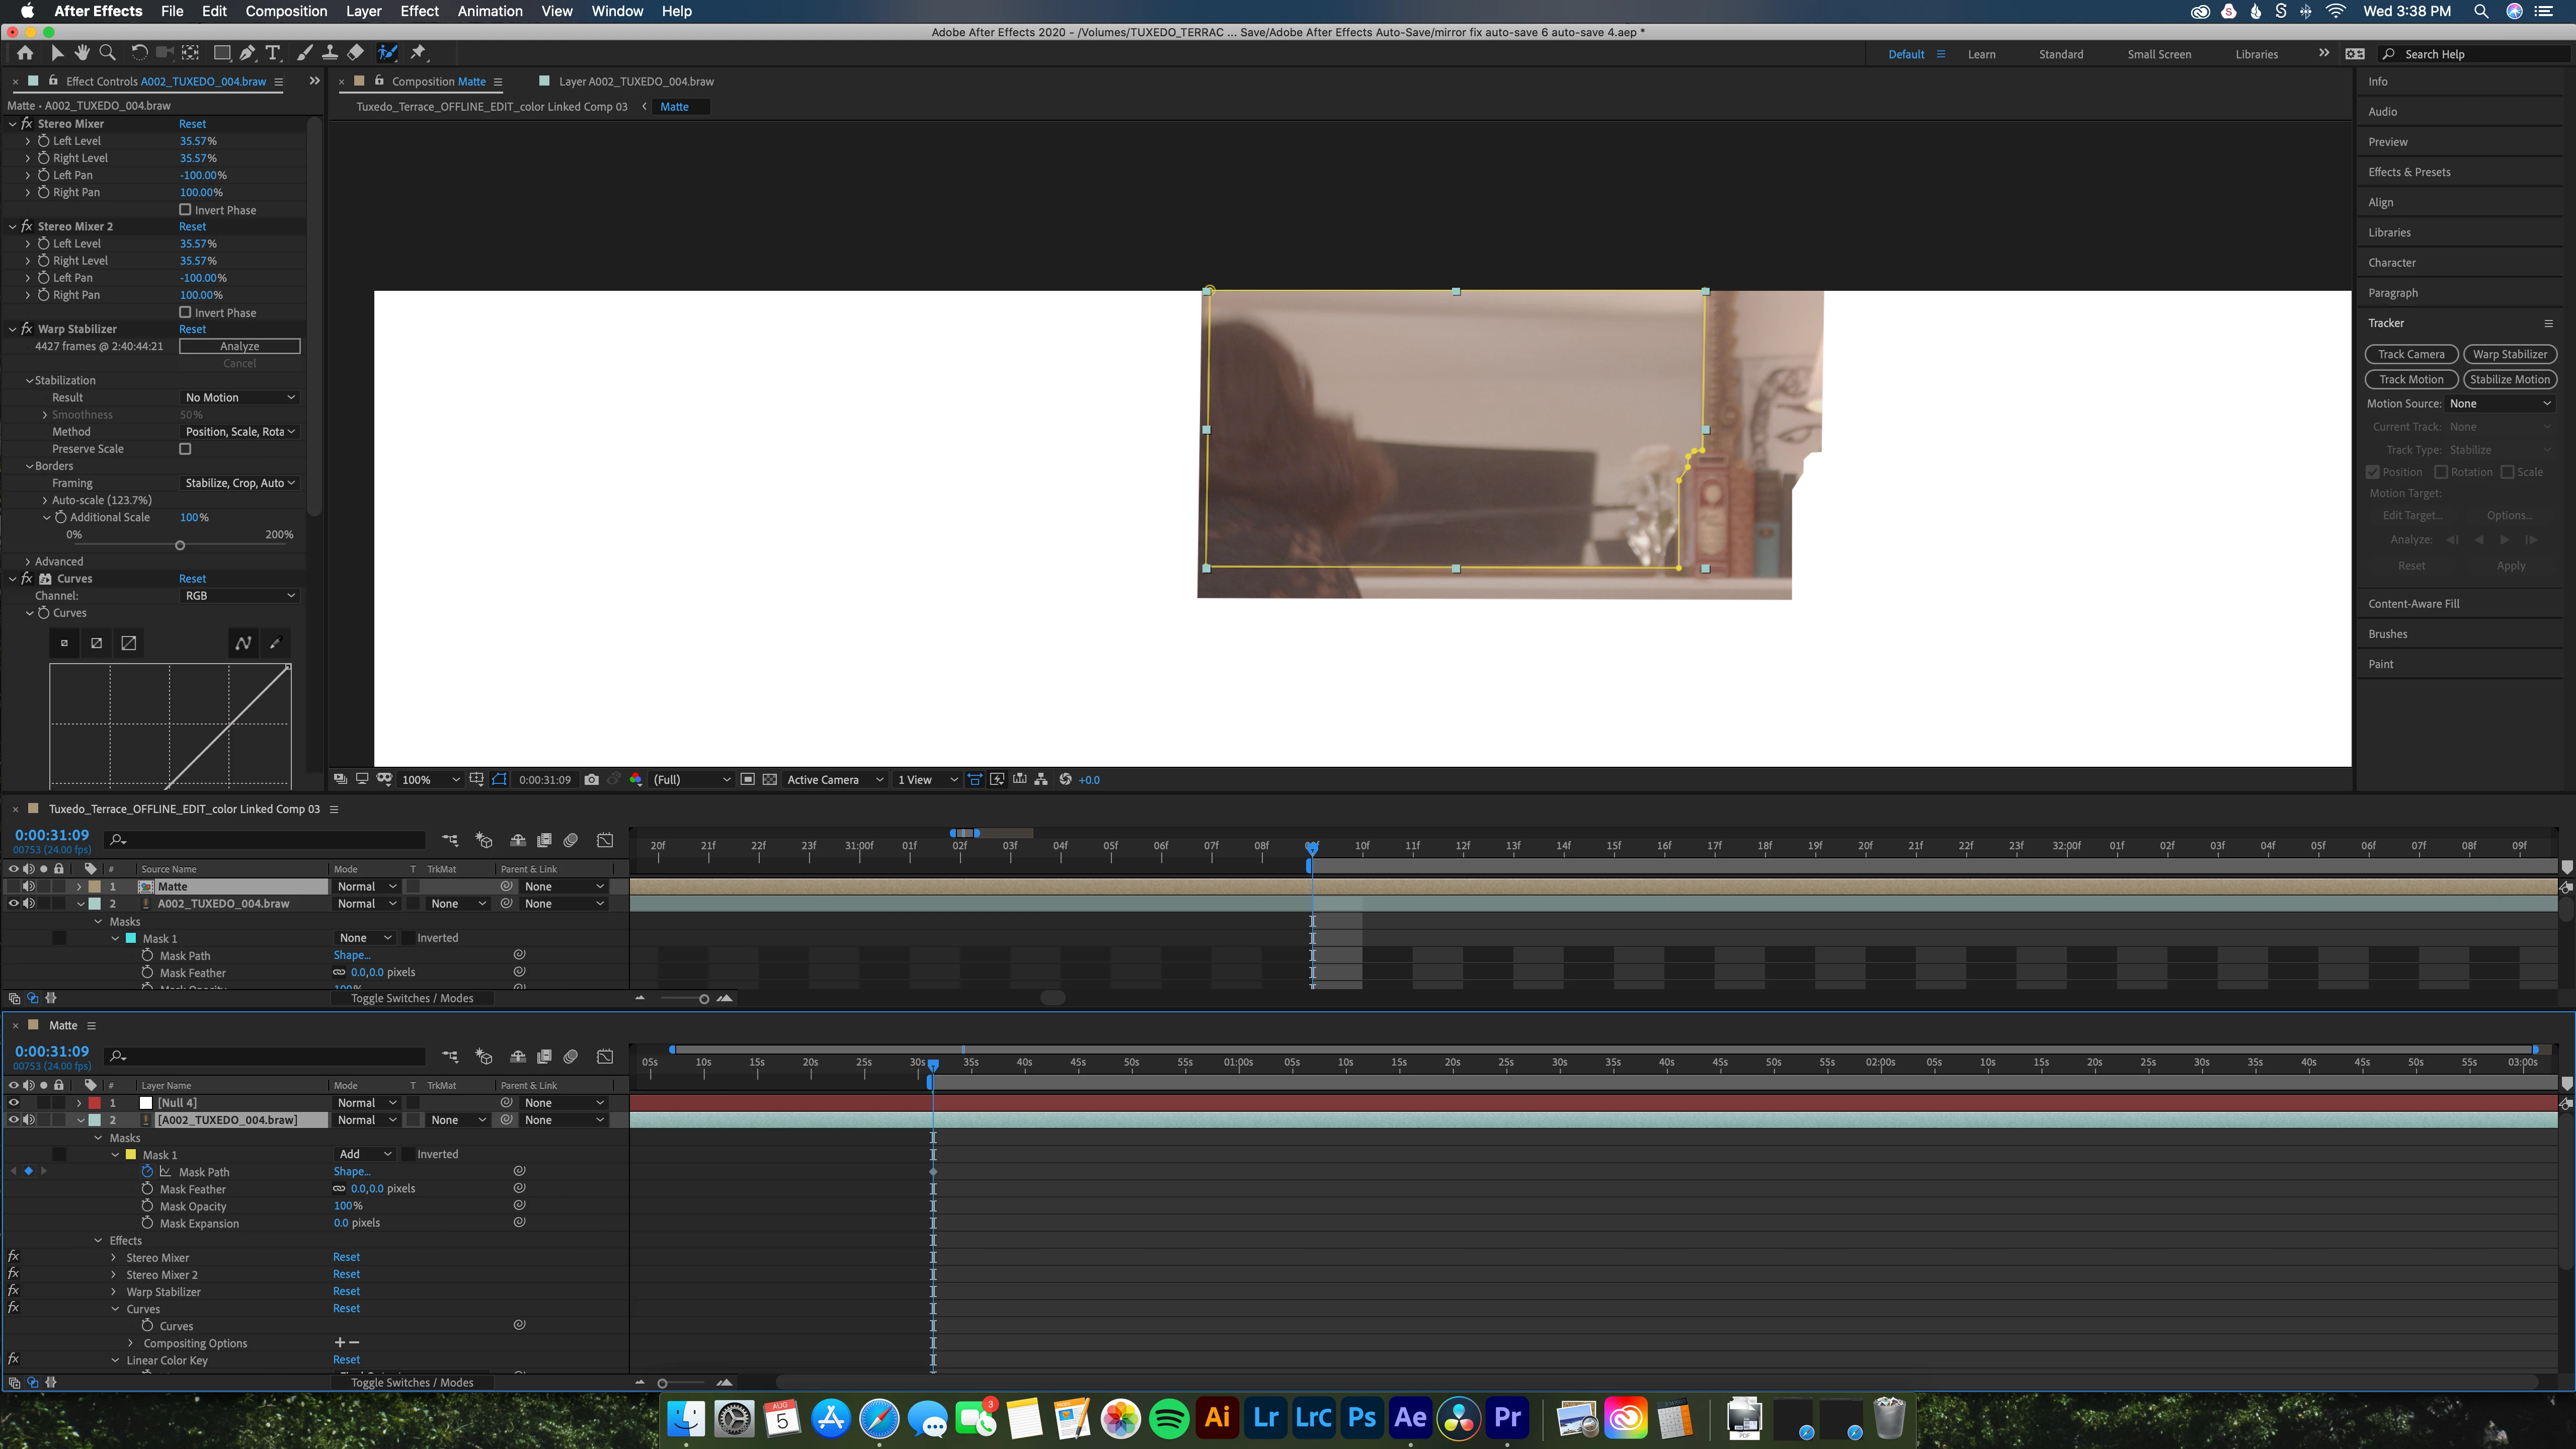Select the Clone Stamp tool
2576x1449 pixels.
pyautogui.click(x=329, y=53)
